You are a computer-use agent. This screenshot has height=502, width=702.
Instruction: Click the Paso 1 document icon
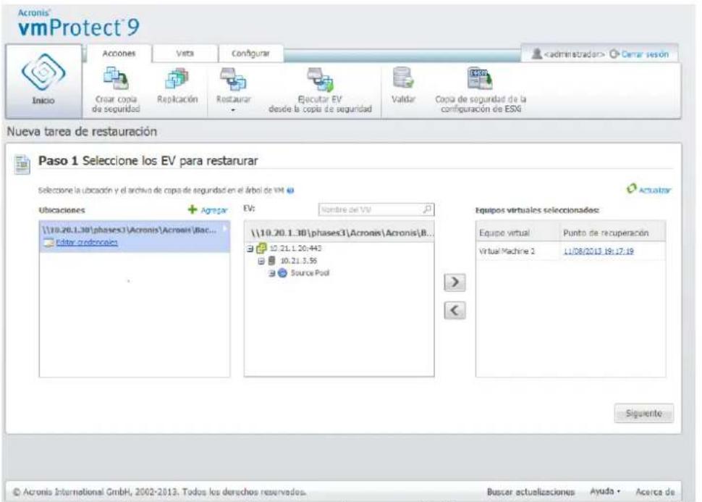click(22, 164)
